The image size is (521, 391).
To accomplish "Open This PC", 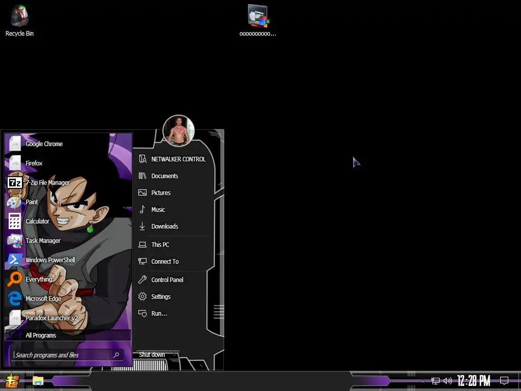I will (174, 245).
